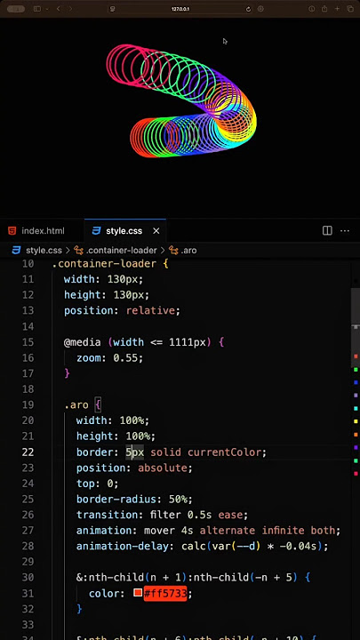Open the .aro breadcrumb segment
Viewport: 360px width, 640px height.
click(189, 250)
